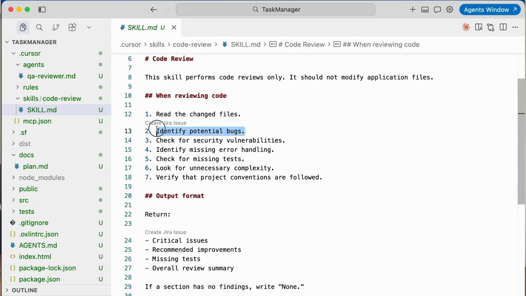
Task: Open .gitignore in the file tree
Action: (x=34, y=223)
